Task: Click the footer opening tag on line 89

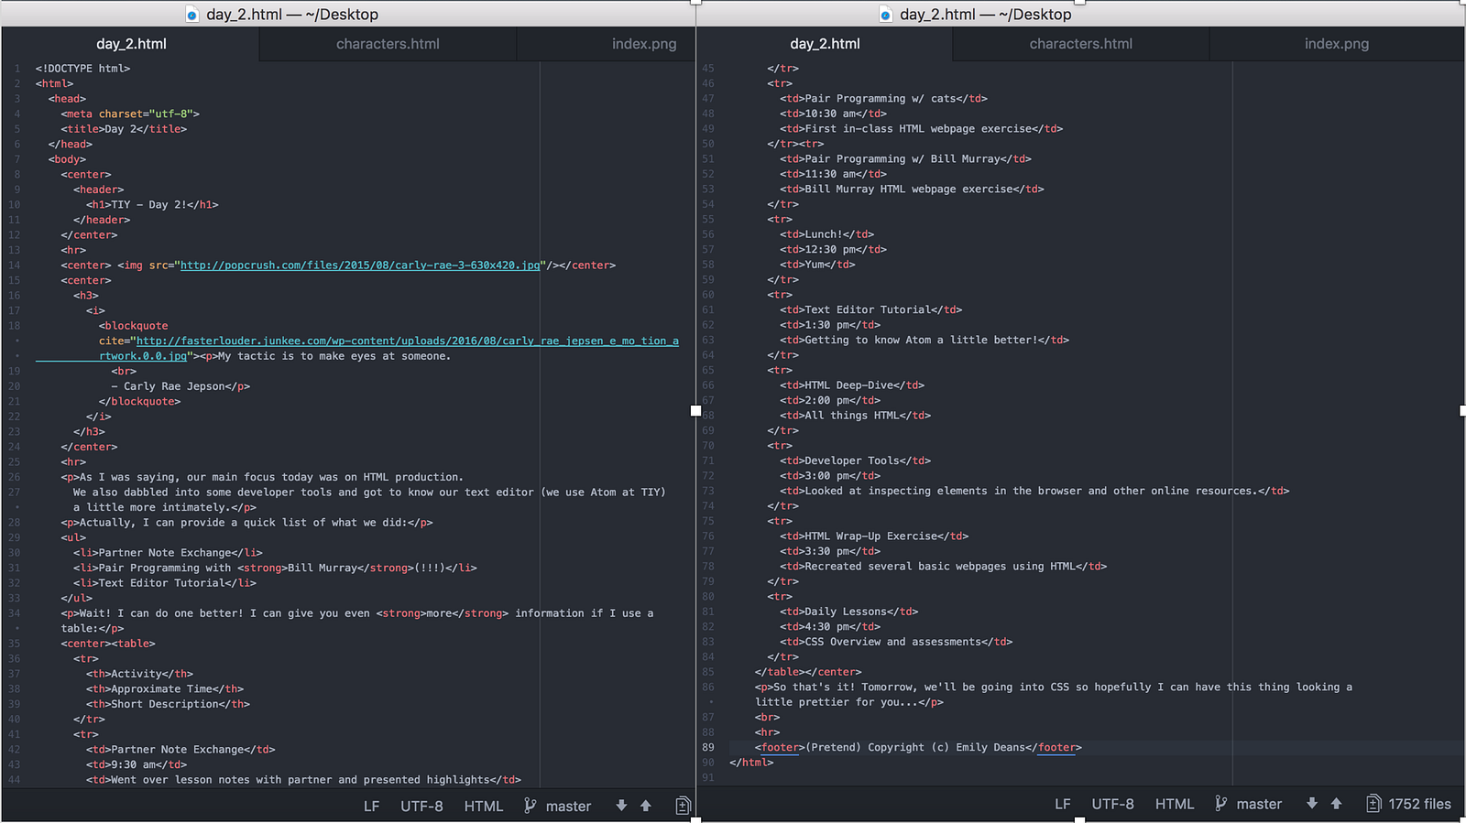Action: coord(781,748)
